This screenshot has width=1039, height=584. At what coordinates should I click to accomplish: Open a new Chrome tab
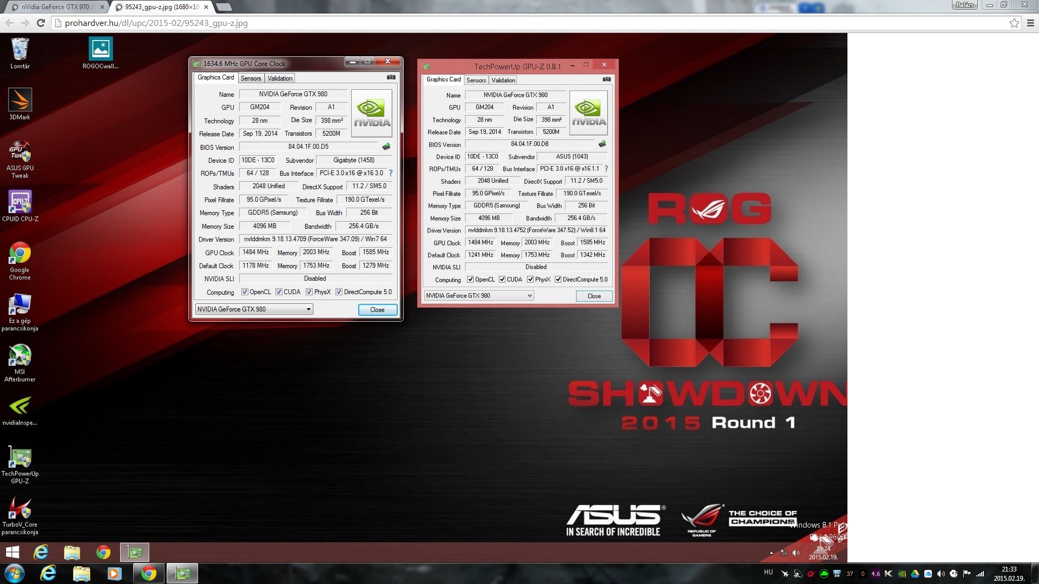[223, 7]
